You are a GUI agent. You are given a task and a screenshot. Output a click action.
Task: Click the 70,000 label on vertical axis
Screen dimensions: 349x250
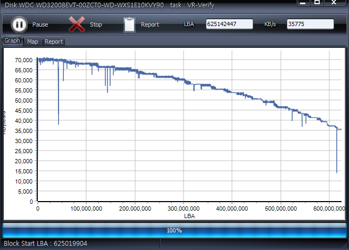tap(23, 60)
